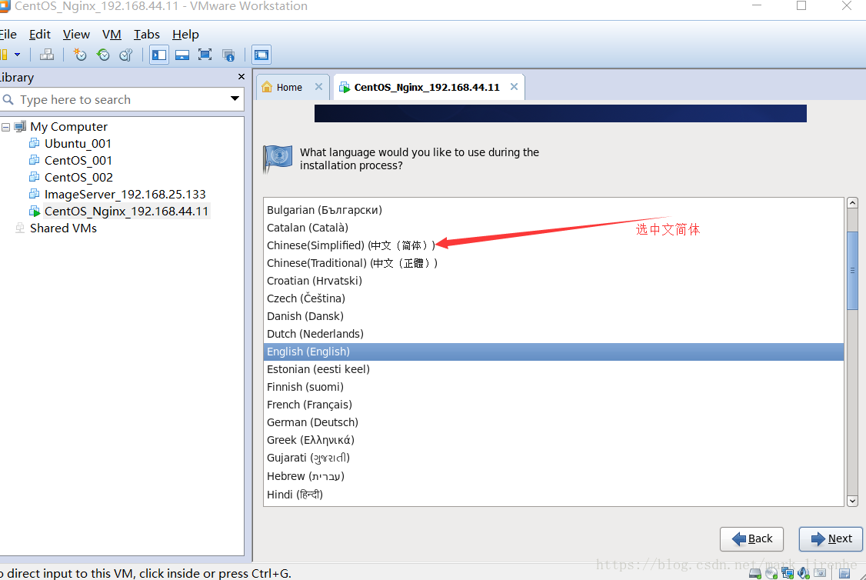Close the Home tab
The height and width of the screenshot is (580, 866).
(x=318, y=87)
